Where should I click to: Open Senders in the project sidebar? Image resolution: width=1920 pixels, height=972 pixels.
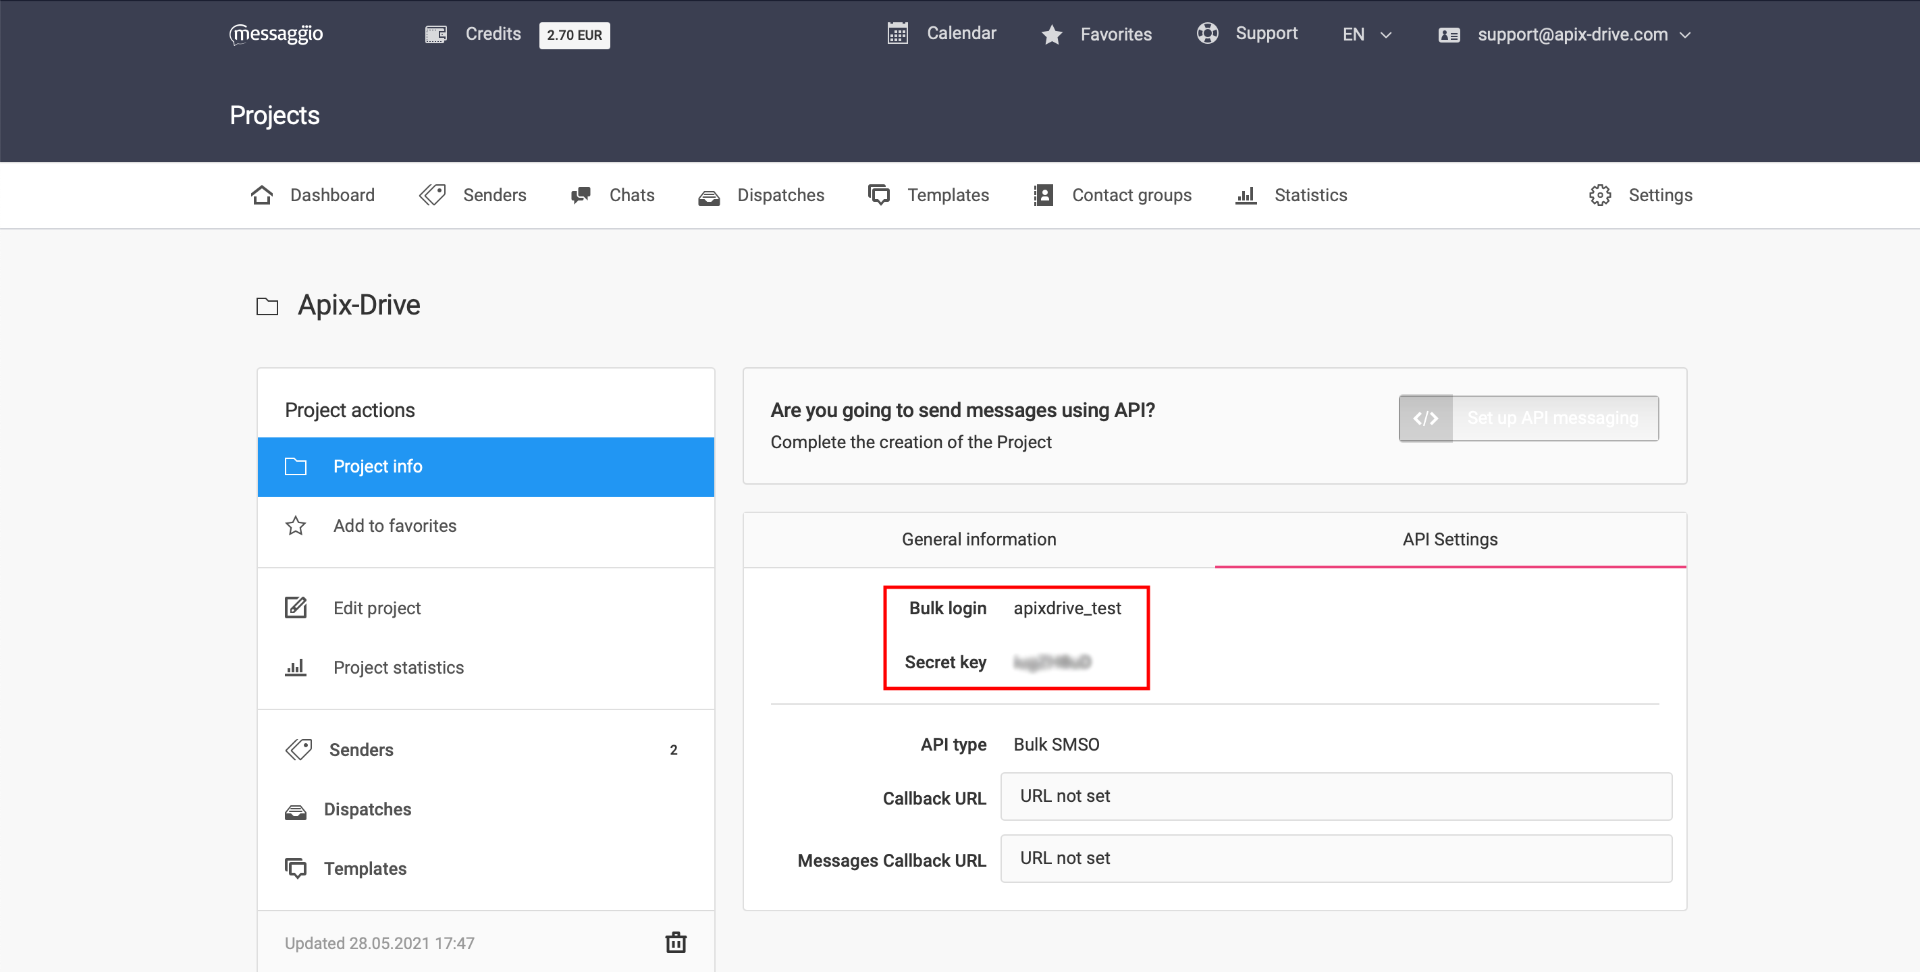[361, 750]
